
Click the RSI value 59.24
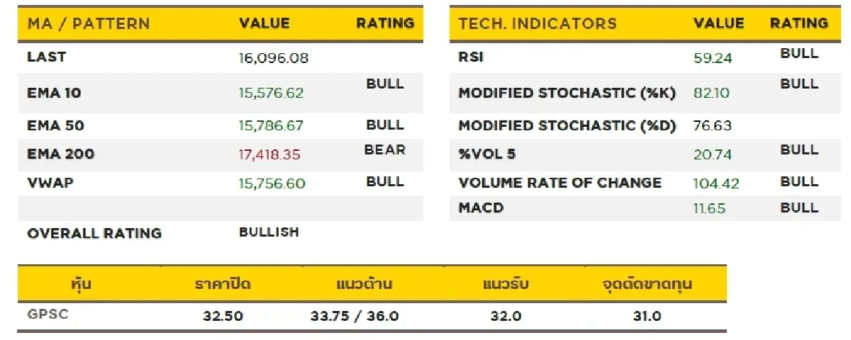click(713, 58)
